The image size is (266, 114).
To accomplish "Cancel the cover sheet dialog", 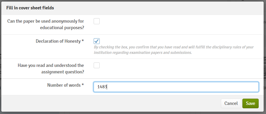I will (231, 103).
